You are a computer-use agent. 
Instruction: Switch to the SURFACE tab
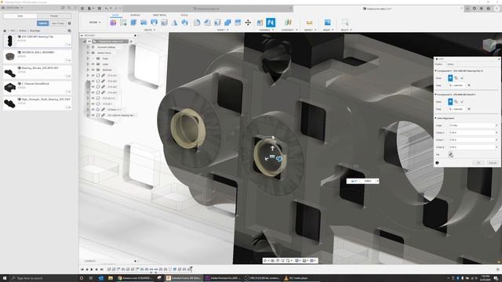pos(135,15)
